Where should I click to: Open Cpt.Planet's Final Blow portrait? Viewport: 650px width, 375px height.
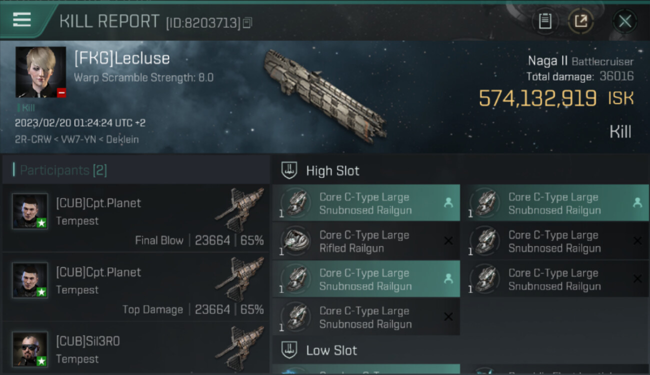tap(30, 211)
